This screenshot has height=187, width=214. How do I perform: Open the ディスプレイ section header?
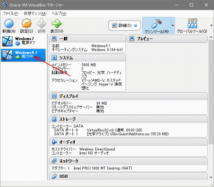[x=128, y=96]
